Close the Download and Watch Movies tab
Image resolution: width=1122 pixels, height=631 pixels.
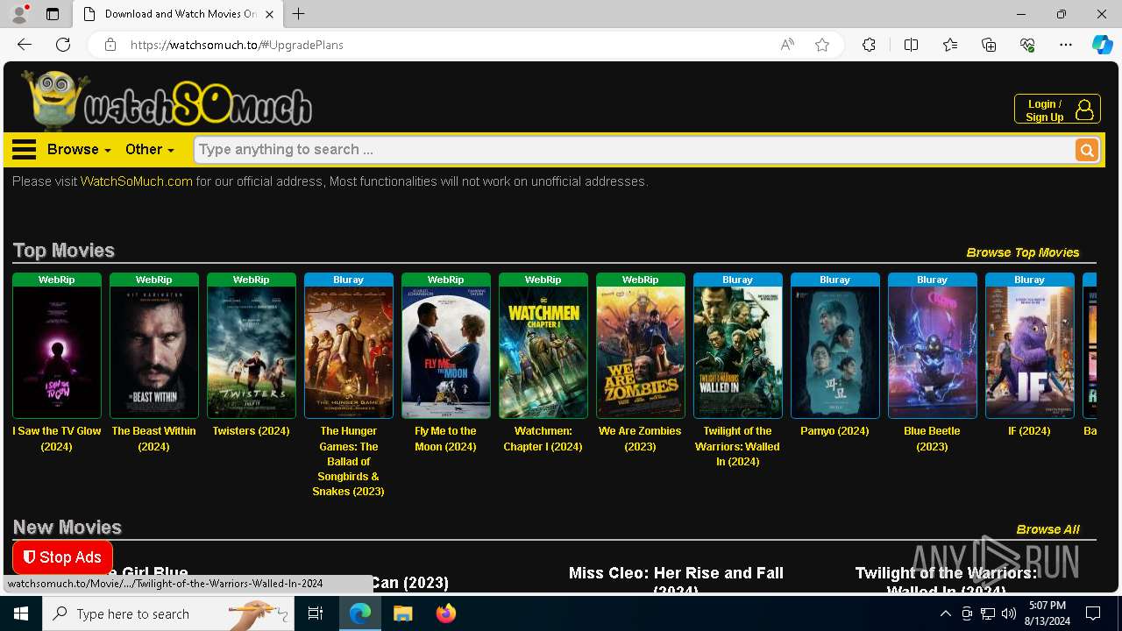point(270,14)
